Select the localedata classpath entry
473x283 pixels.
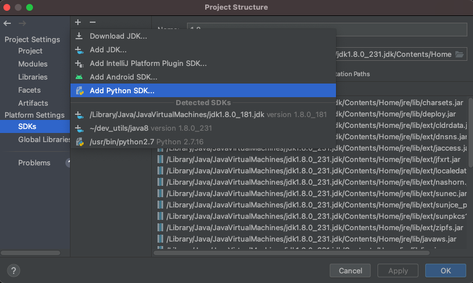312,171
